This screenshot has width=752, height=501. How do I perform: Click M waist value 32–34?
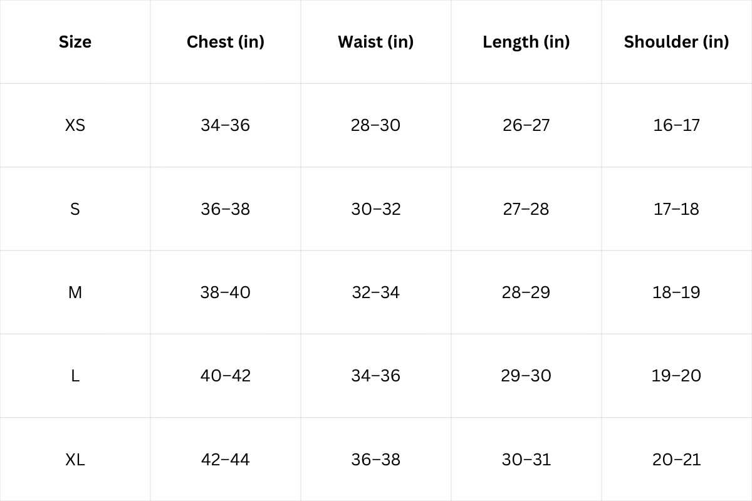coord(376,292)
